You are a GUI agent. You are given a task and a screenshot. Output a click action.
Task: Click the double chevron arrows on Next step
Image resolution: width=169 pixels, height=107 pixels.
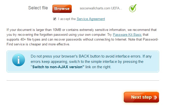tap(155, 97)
